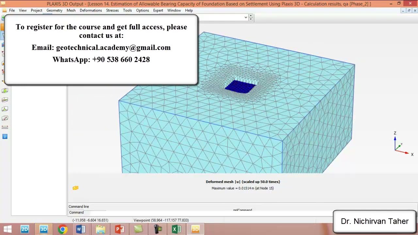Click the yellow command runner icon
The width and height of the screenshot is (418, 235).
coord(75,188)
